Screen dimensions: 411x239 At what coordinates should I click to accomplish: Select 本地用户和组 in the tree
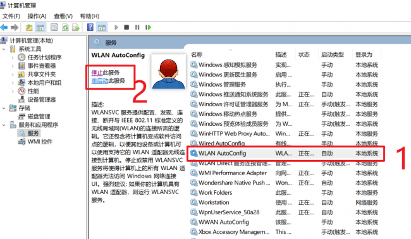point(44,83)
